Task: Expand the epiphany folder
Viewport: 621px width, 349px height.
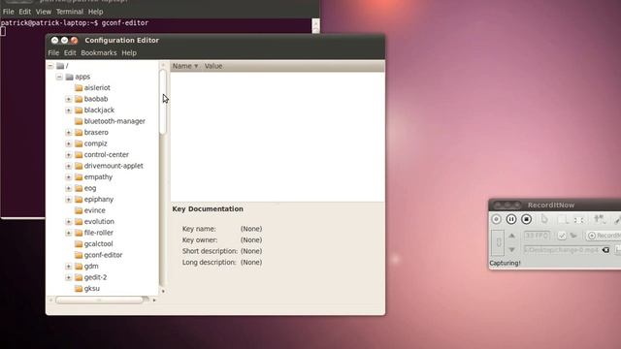Action: point(69,200)
